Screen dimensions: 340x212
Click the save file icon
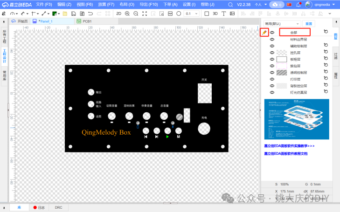click(x=73, y=14)
